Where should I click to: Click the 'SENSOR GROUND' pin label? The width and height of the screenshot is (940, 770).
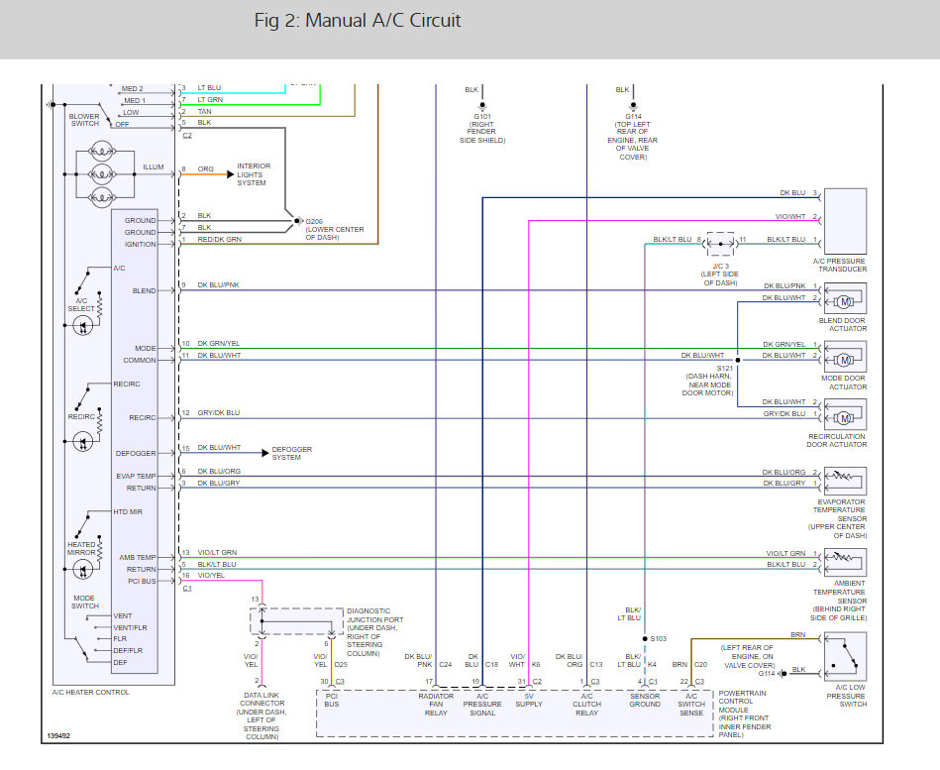point(645,701)
